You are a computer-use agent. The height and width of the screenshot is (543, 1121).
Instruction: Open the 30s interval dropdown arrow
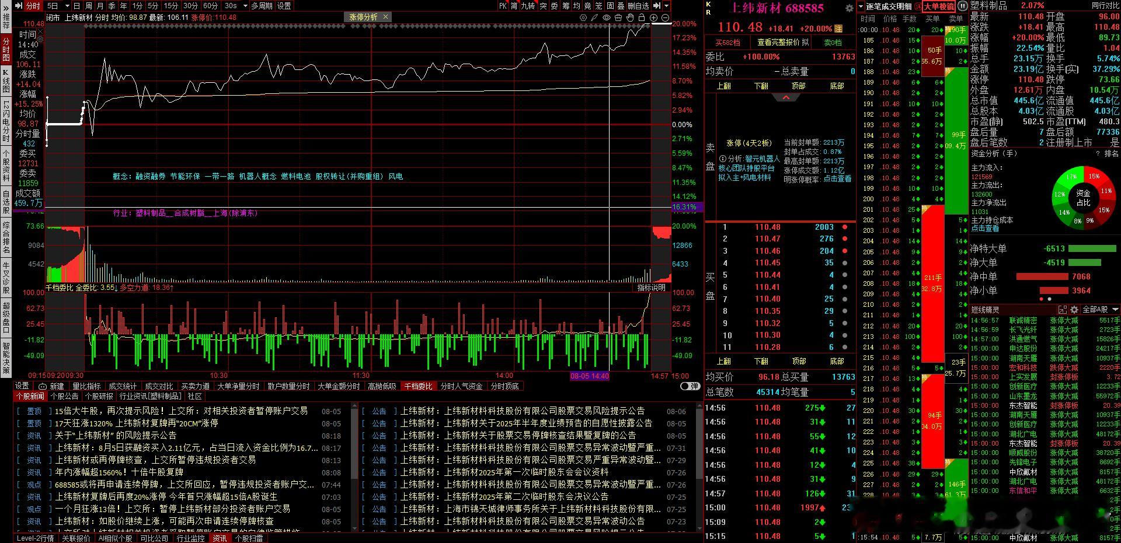[x=244, y=6]
